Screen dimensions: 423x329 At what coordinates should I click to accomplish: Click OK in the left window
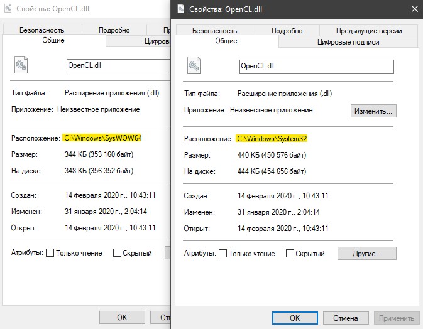[x=122, y=318]
